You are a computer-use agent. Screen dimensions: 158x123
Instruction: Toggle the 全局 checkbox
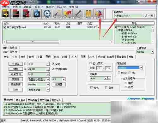pos(53,64)
